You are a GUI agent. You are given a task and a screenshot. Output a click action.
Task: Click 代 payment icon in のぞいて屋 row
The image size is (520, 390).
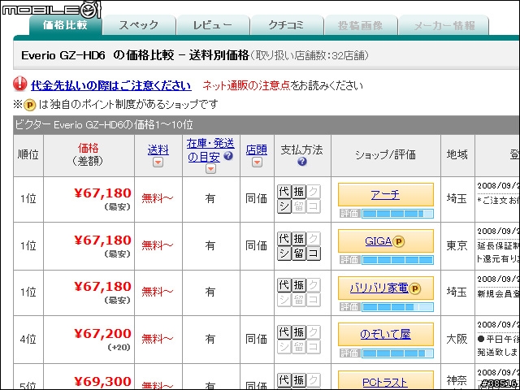tap(284, 331)
